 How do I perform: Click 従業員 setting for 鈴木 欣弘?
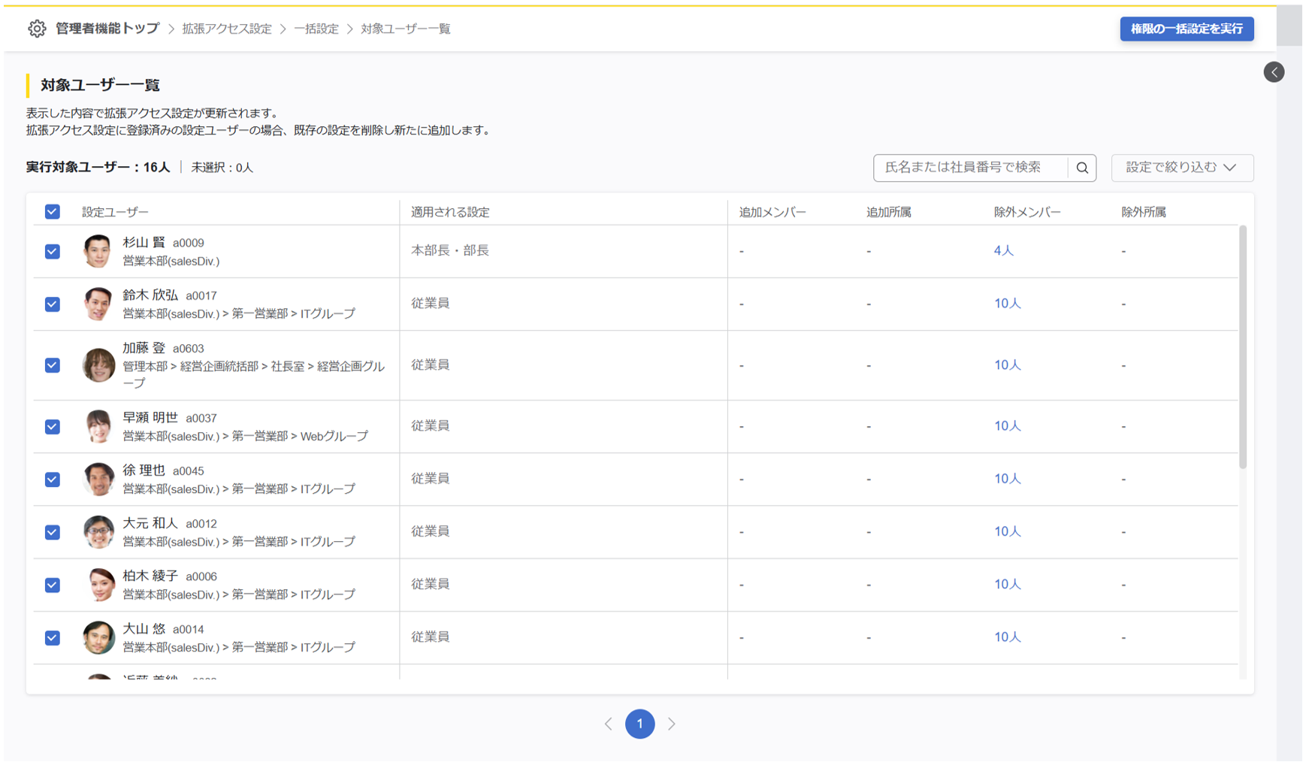[430, 303]
